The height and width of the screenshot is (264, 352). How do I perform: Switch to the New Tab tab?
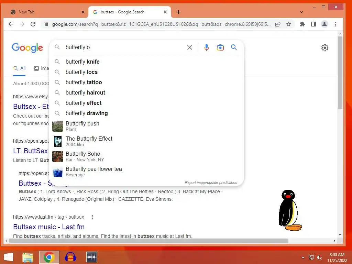pyautogui.click(x=46, y=12)
